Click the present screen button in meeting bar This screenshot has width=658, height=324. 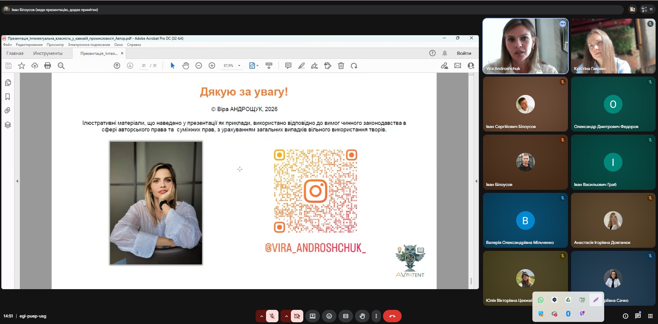[313, 316]
